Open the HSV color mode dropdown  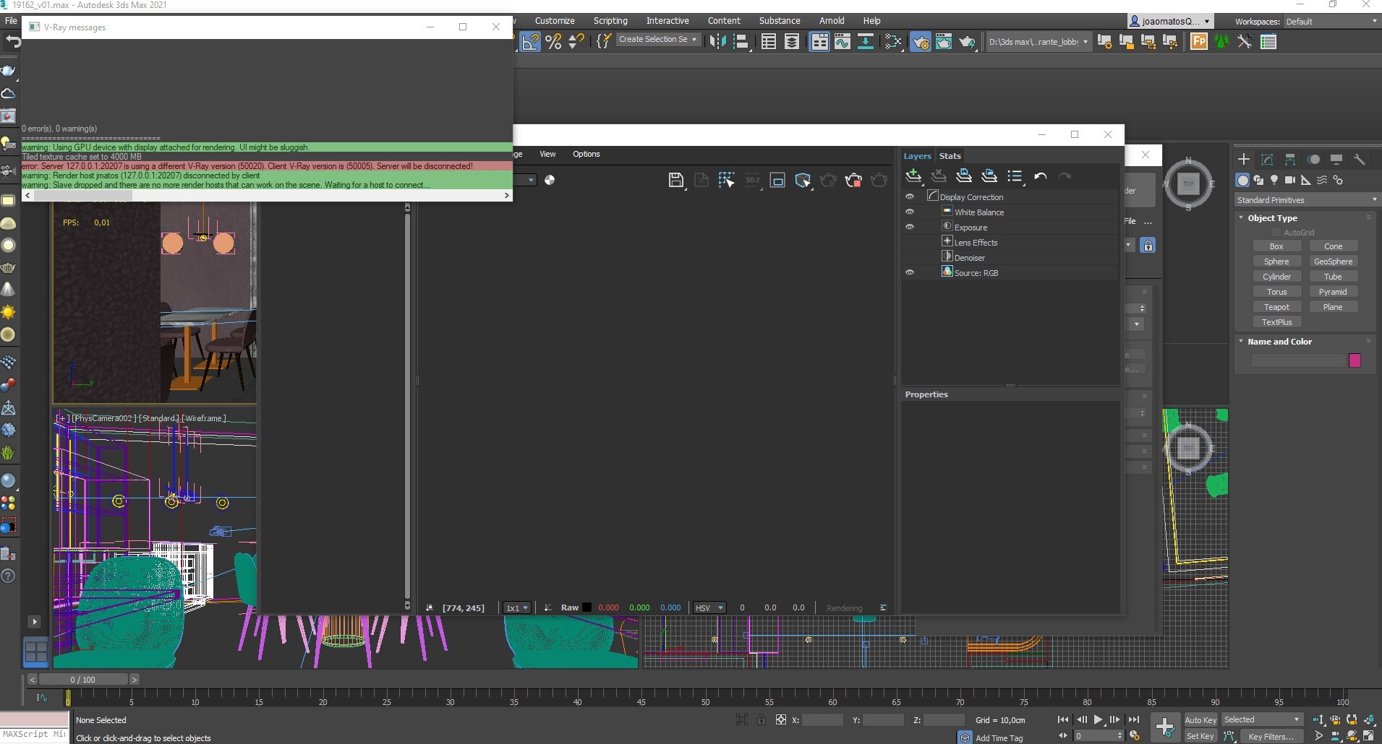tap(709, 607)
